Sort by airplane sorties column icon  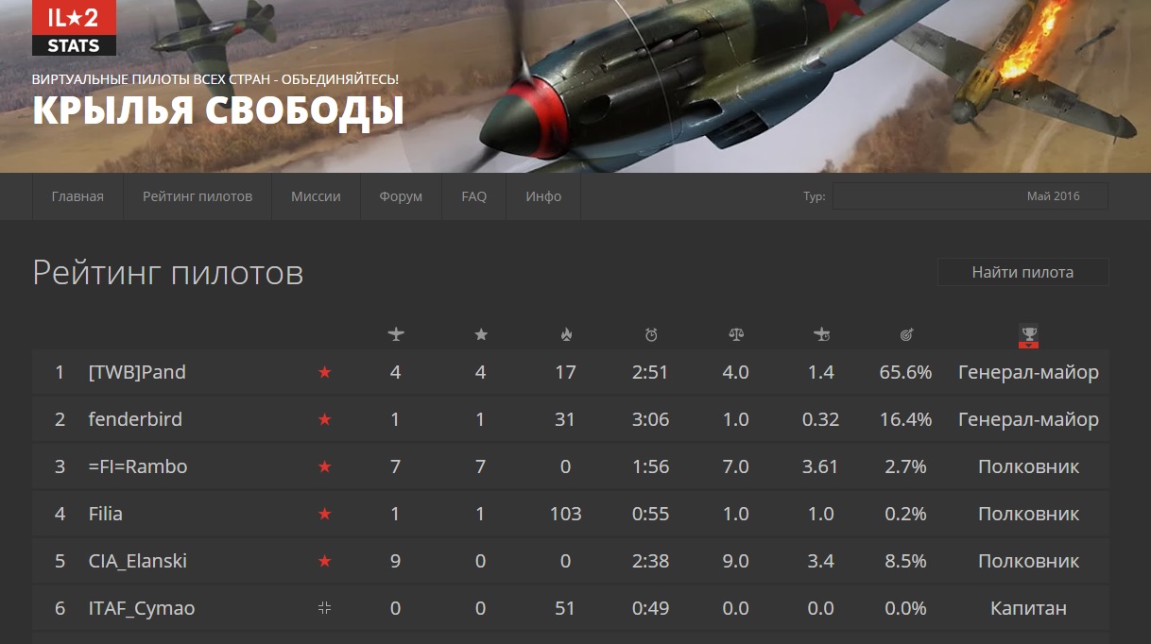[396, 334]
